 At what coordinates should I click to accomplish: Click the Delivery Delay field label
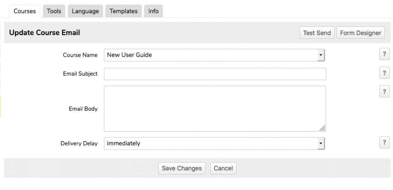[x=79, y=143]
